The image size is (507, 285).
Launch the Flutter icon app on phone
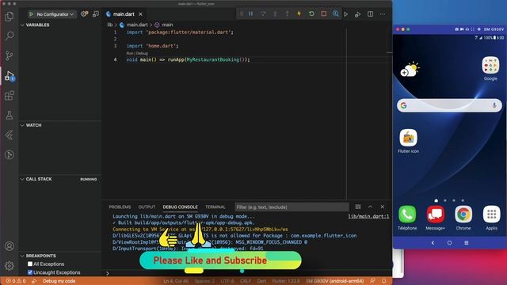coord(409,141)
